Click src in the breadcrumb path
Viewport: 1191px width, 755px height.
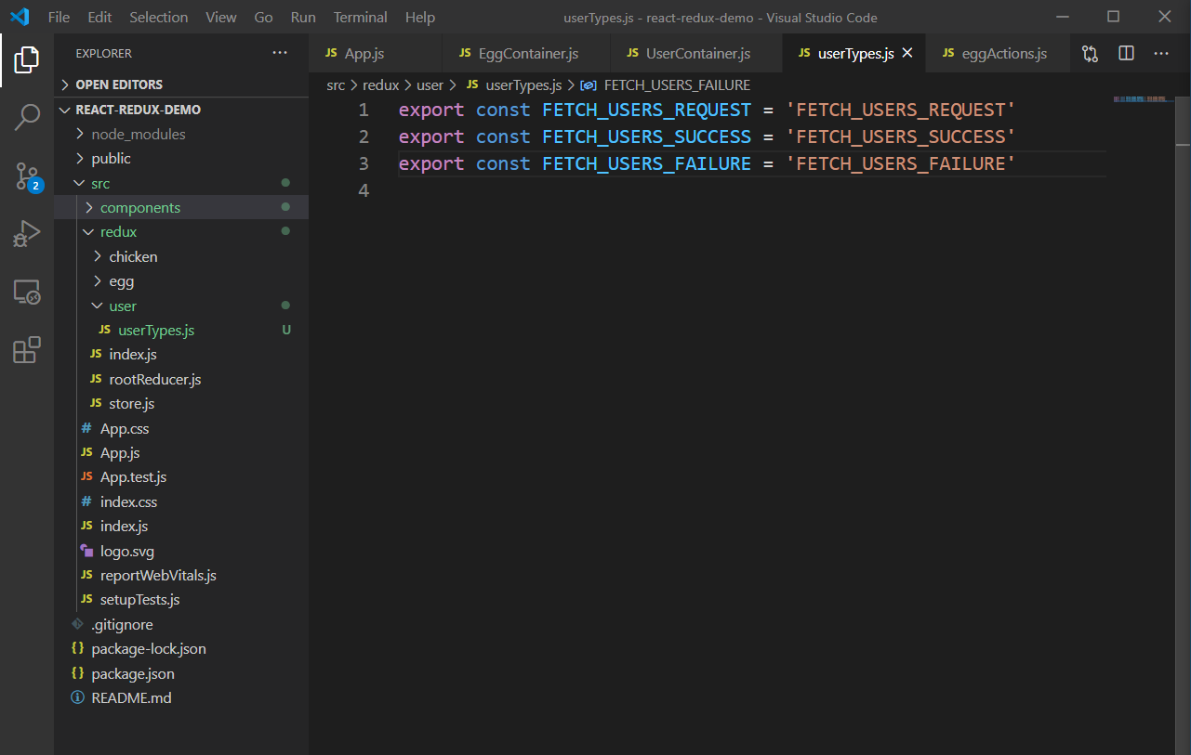point(336,85)
